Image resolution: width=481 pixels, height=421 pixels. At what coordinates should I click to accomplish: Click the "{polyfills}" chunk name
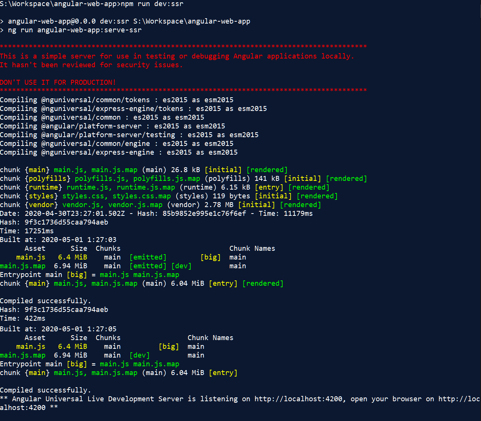[x=47, y=179]
